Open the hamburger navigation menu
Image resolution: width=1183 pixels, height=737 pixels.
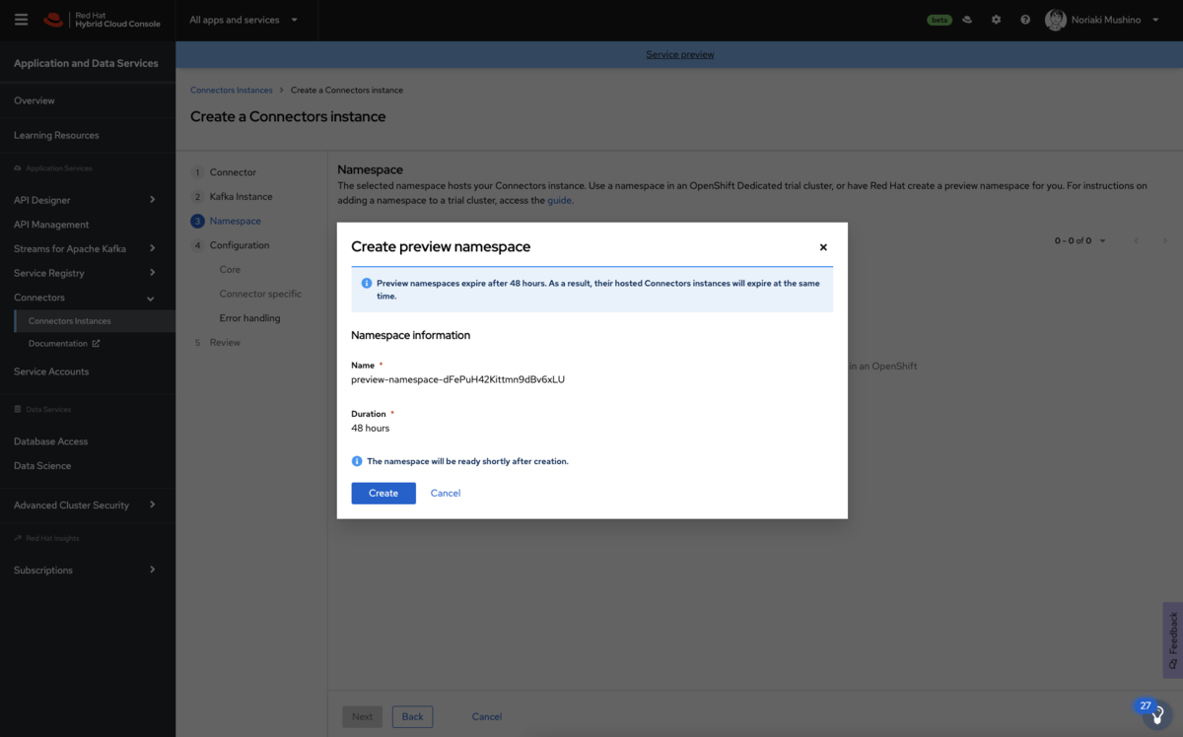coord(21,20)
